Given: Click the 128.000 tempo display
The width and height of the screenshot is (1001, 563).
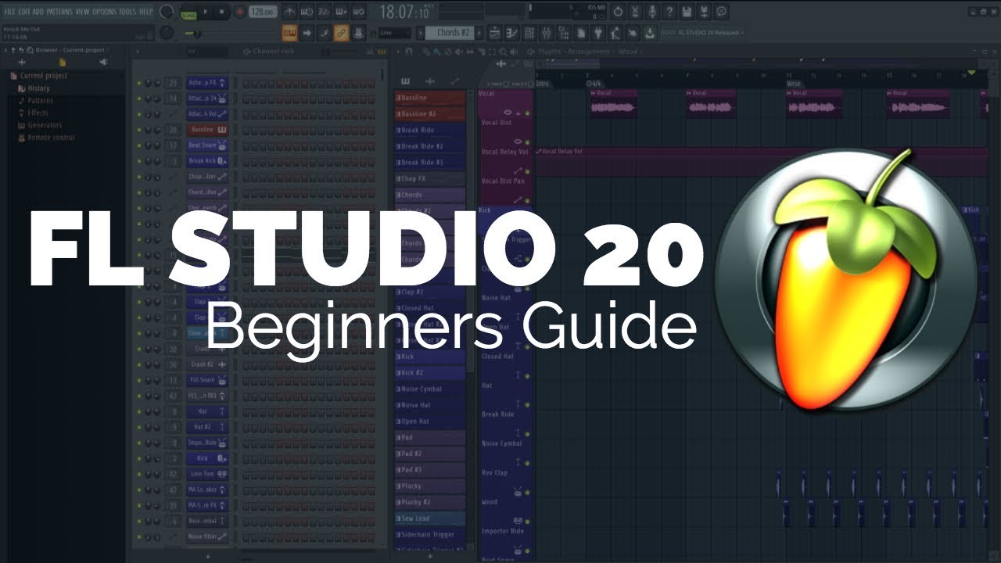Looking at the screenshot, I should (x=261, y=12).
